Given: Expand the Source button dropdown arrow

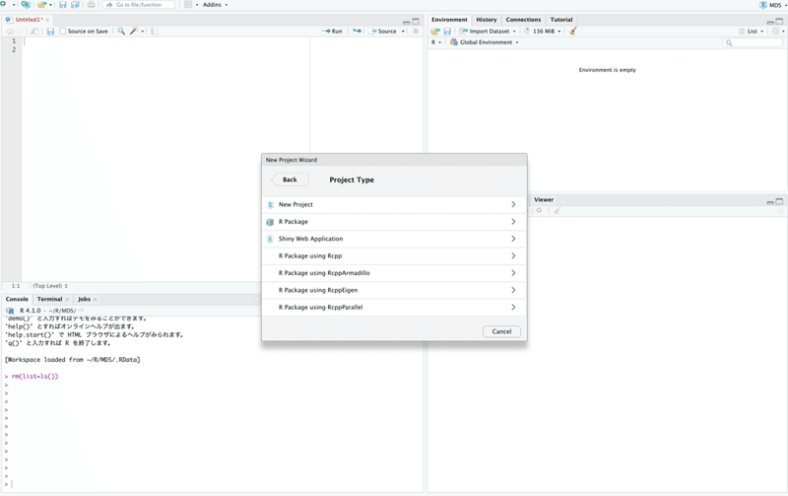Looking at the screenshot, I should tap(403, 32).
